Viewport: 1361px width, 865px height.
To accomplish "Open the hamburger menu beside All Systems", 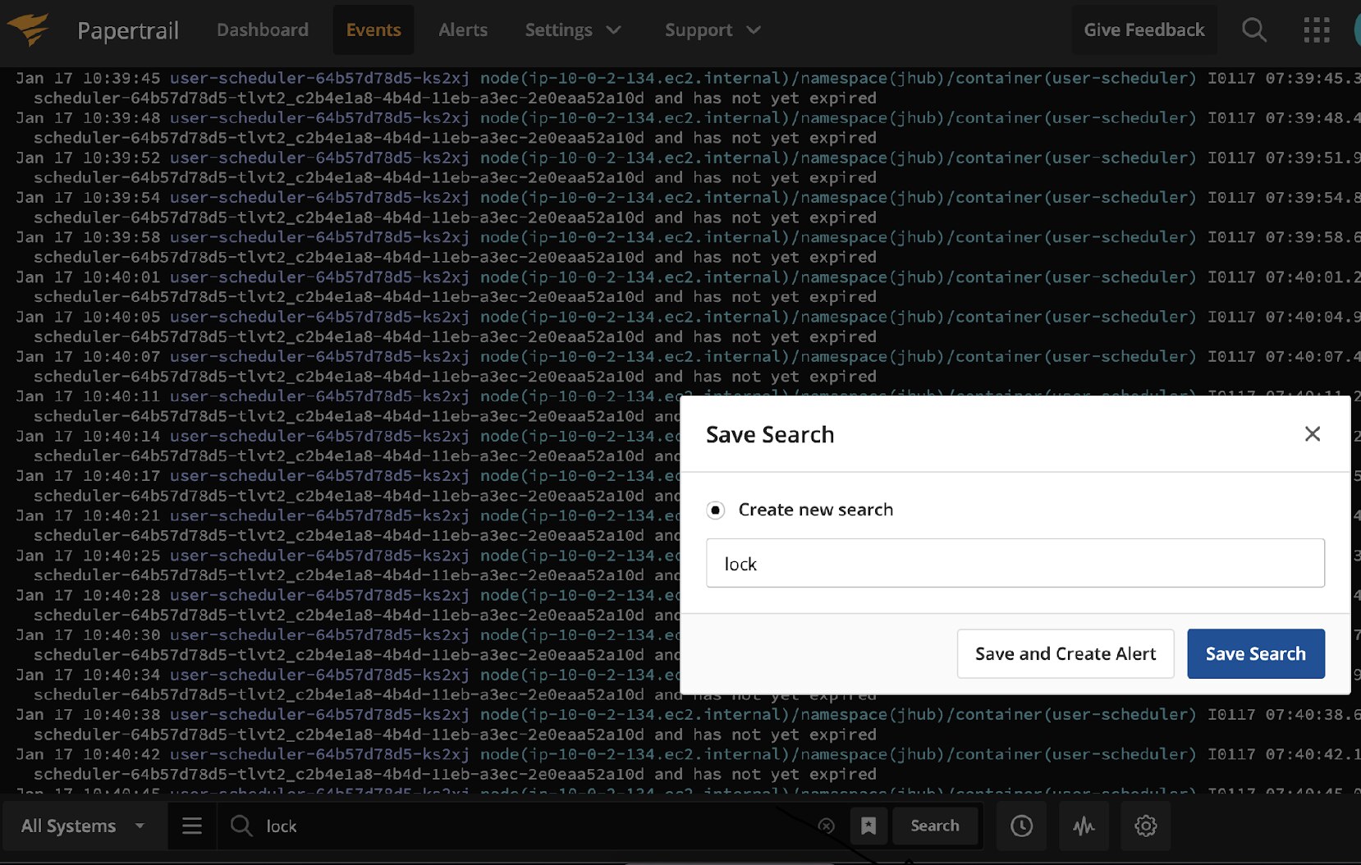I will click(x=191, y=826).
